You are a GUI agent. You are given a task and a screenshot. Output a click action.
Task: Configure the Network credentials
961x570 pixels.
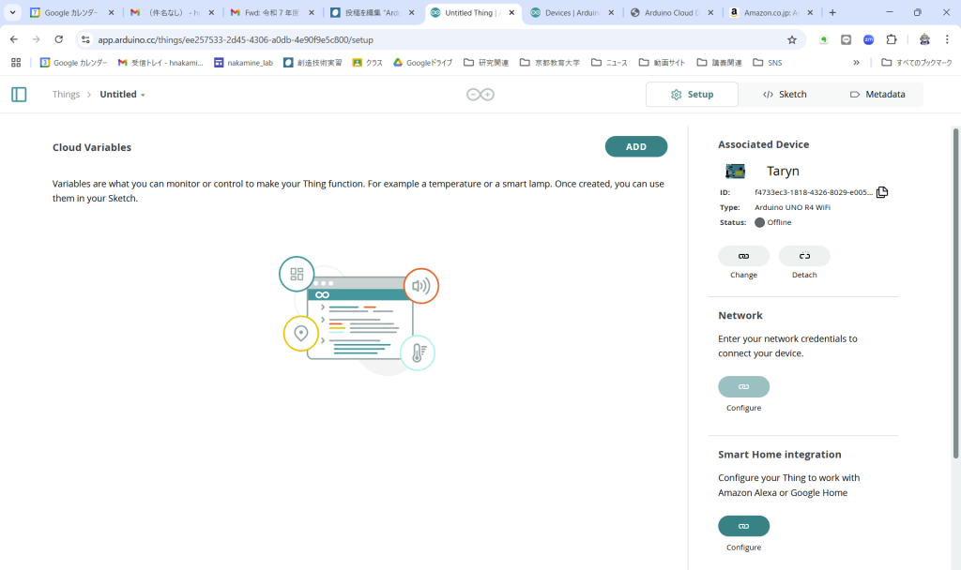tap(743, 387)
